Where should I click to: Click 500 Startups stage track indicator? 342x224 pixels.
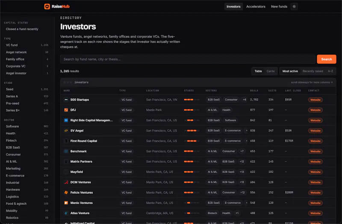pos(192,100)
